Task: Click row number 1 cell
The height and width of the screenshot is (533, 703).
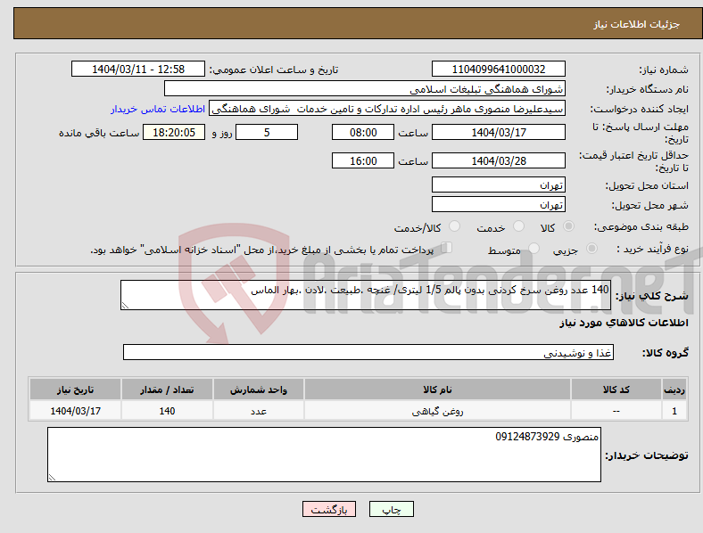Action: 674,411
